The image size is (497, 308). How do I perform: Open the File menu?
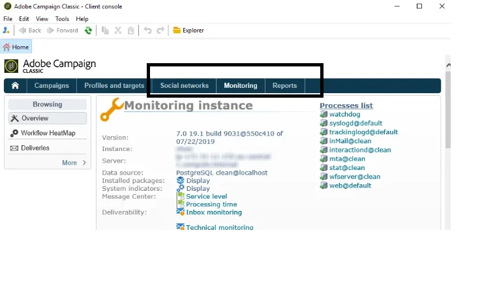[8, 19]
